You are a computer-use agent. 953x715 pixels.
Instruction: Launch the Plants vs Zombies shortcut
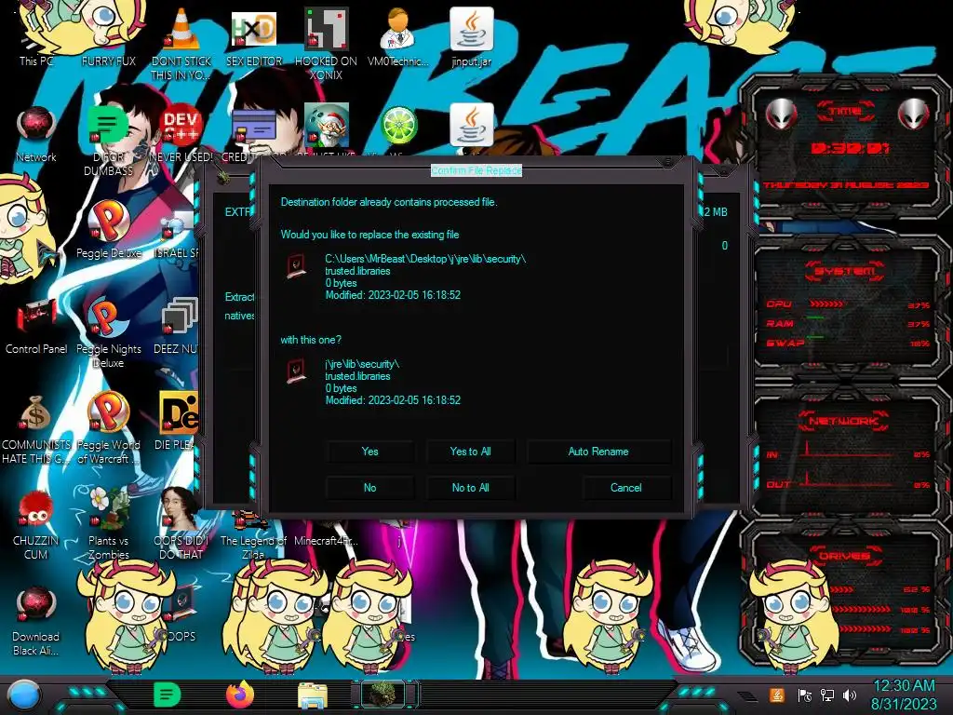pyautogui.click(x=108, y=509)
